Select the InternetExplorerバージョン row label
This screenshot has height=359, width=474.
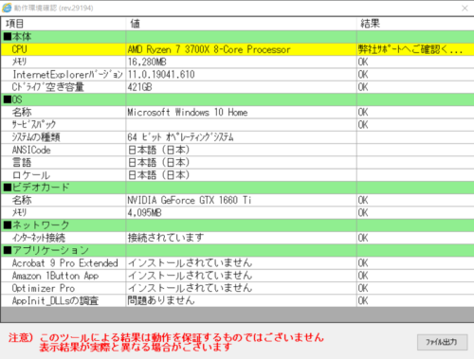[67, 75]
